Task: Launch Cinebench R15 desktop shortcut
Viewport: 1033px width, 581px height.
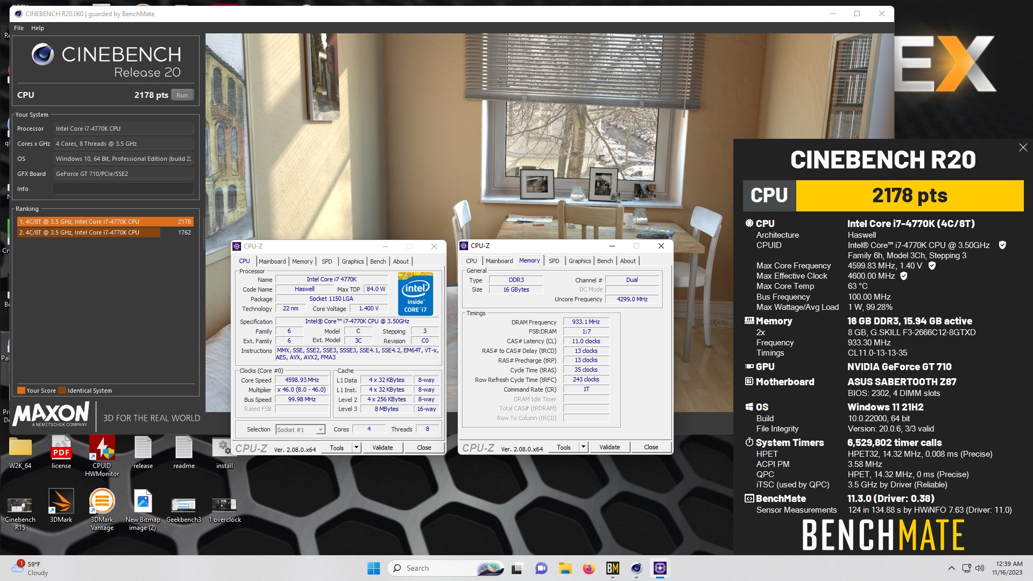Action: [20, 510]
